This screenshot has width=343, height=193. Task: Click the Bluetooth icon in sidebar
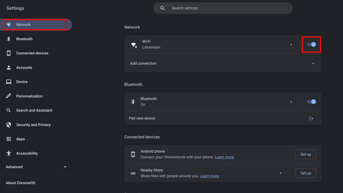tap(8, 39)
